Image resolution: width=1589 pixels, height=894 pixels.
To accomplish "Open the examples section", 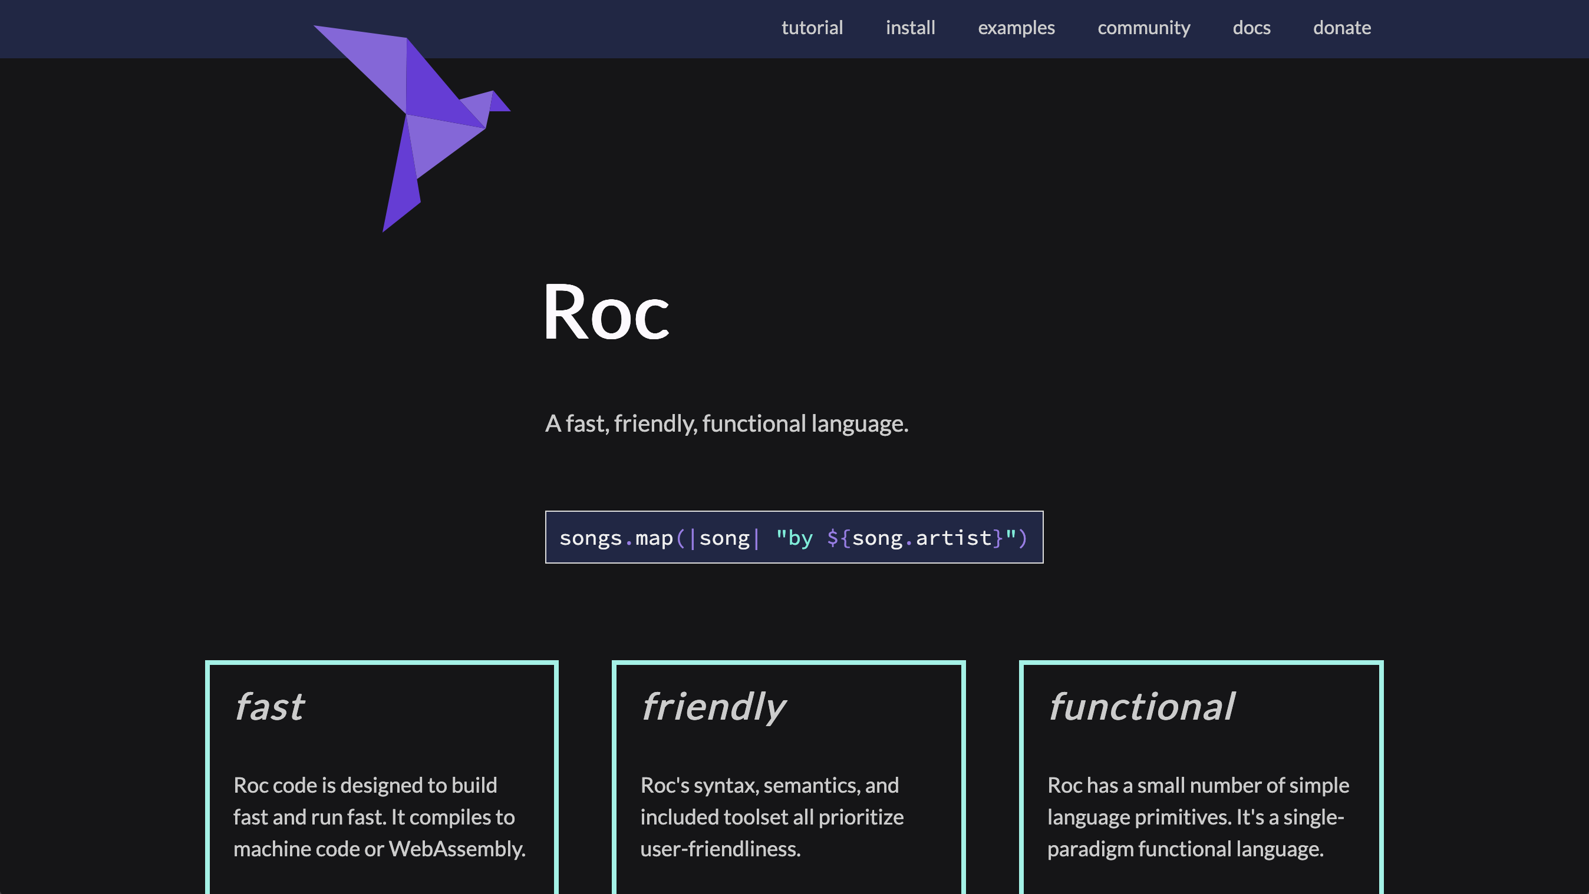I will pyautogui.click(x=1016, y=28).
